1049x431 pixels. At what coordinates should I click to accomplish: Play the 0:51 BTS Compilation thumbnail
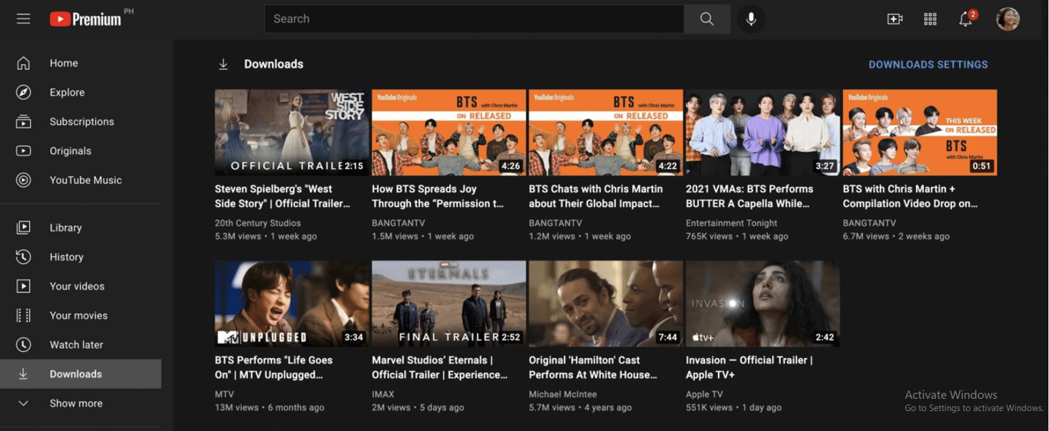point(920,133)
